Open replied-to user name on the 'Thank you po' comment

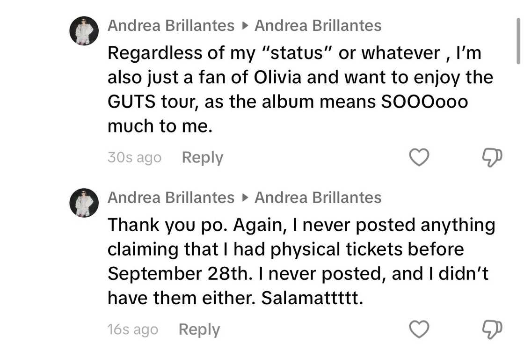coord(318,198)
